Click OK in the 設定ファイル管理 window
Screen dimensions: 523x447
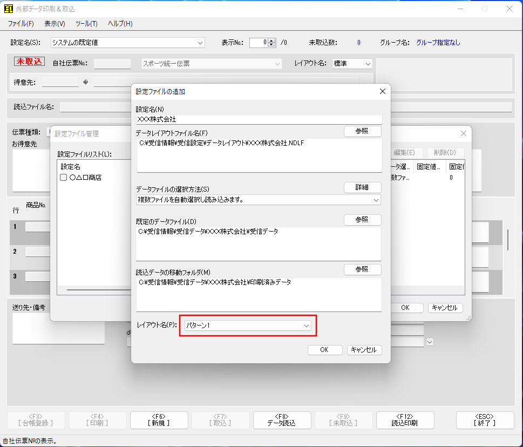tap(405, 308)
